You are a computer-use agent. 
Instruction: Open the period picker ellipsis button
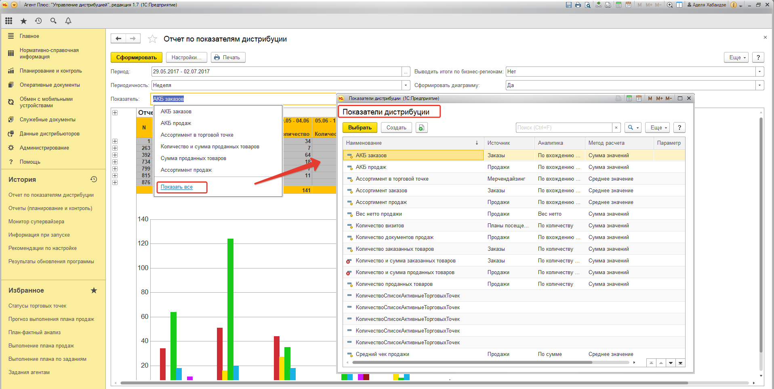click(406, 71)
